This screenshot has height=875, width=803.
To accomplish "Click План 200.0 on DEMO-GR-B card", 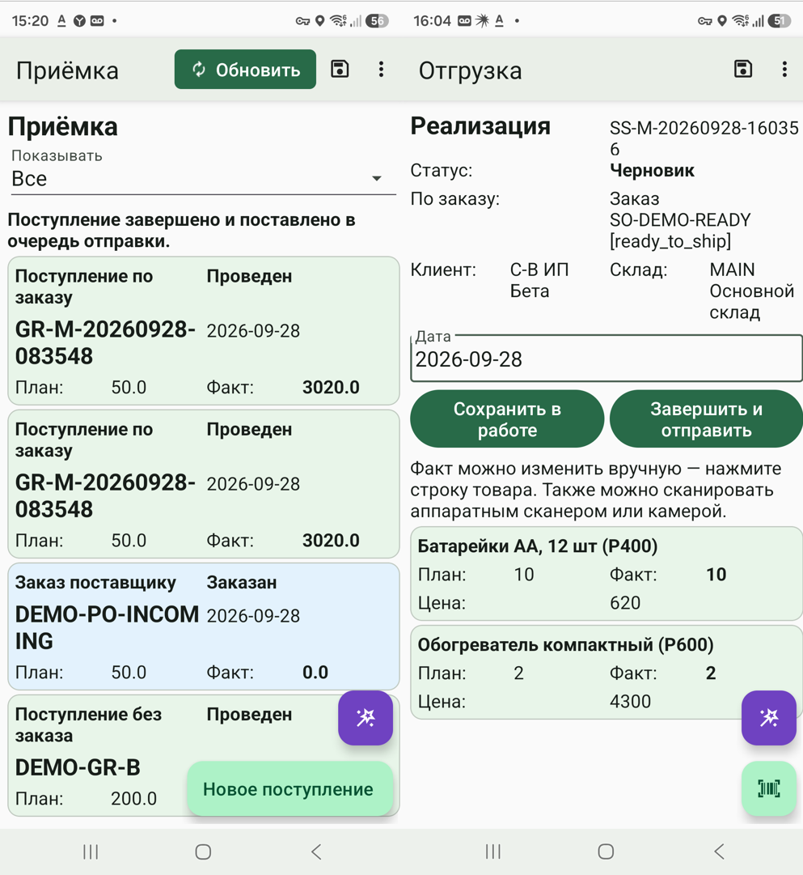I will (133, 799).
